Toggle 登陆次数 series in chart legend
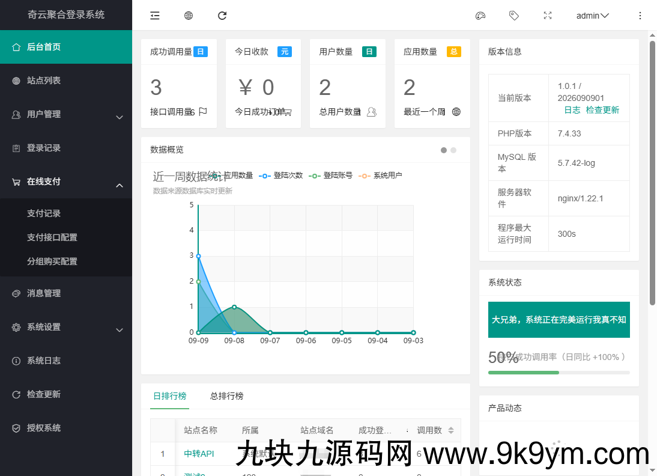The height and width of the screenshot is (476, 657). [x=280, y=175]
